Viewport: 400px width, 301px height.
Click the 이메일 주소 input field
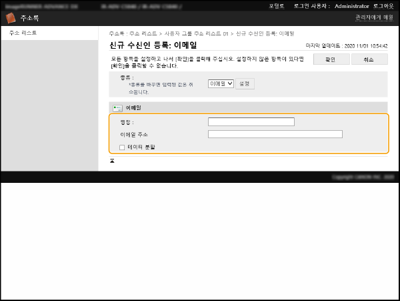[x=275, y=134]
